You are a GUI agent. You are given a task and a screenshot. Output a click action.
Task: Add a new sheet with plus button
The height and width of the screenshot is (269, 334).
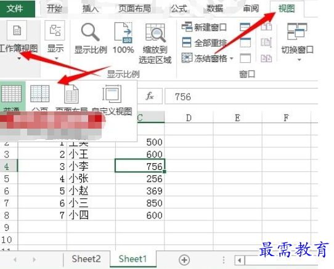point(184,260)
